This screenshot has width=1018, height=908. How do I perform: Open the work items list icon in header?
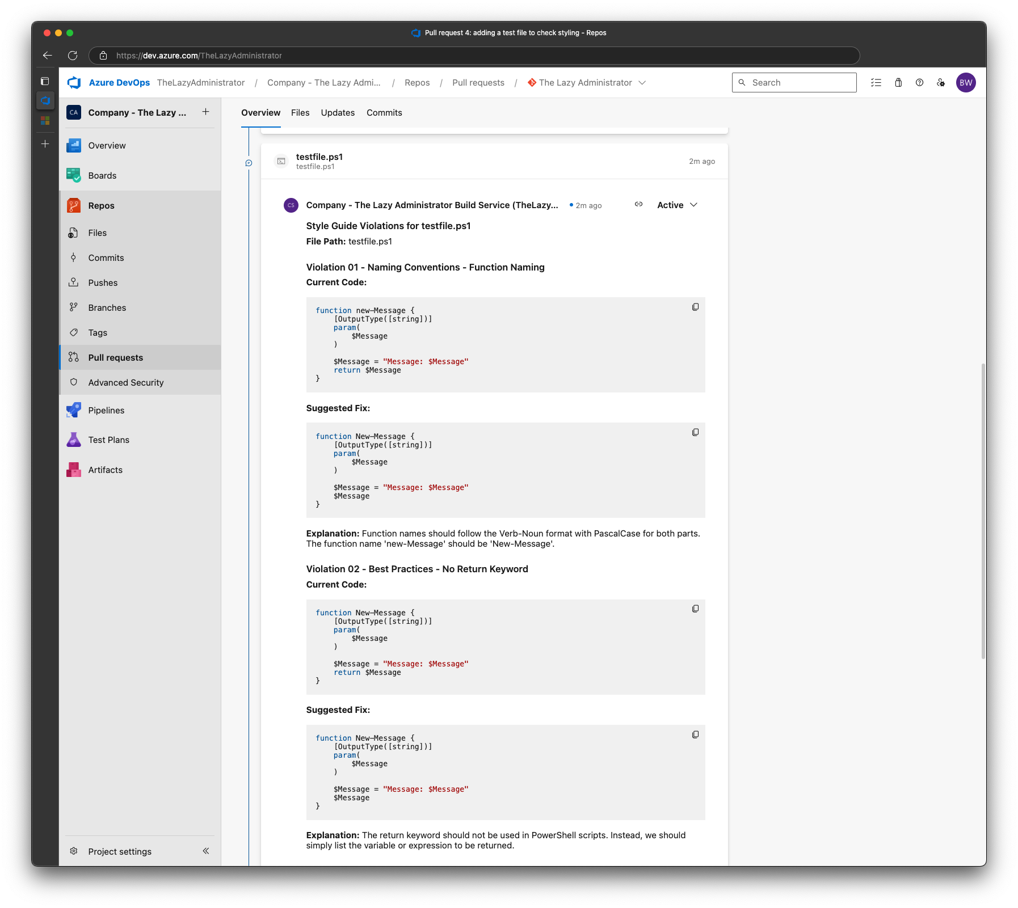(x=876, y=83)
